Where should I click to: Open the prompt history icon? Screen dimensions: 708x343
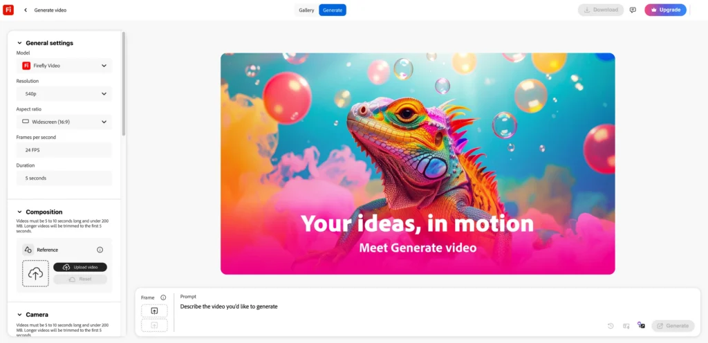coord(611,326)
